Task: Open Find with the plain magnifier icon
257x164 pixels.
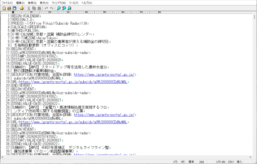Action: click(x=59, y=8)
